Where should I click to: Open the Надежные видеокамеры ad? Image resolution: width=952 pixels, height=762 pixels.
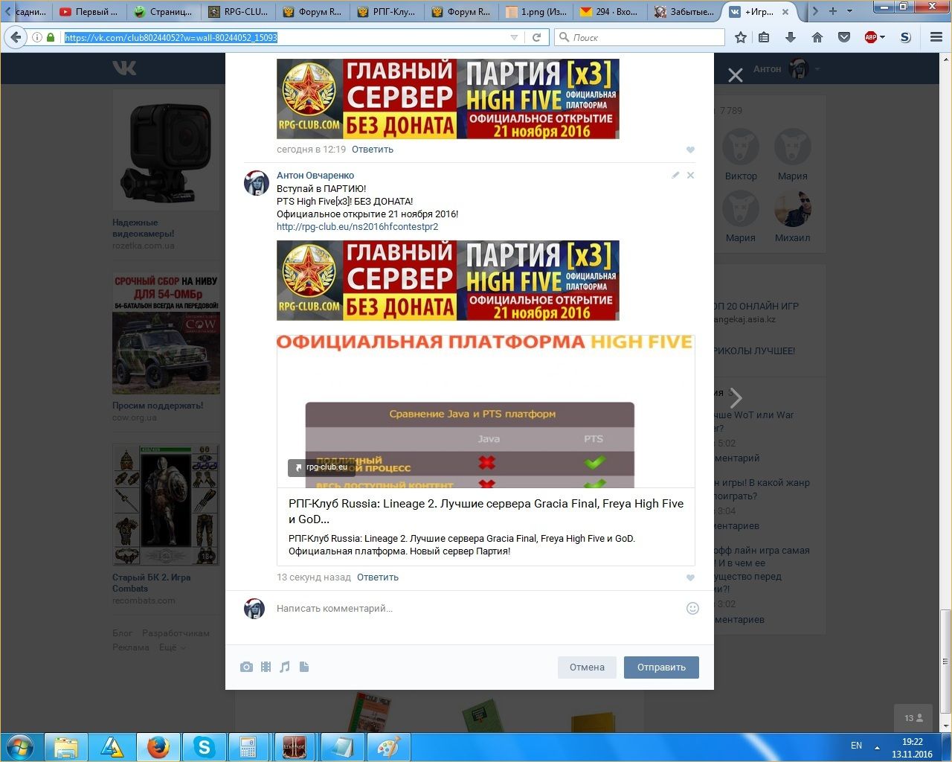[x=166, y=170]
